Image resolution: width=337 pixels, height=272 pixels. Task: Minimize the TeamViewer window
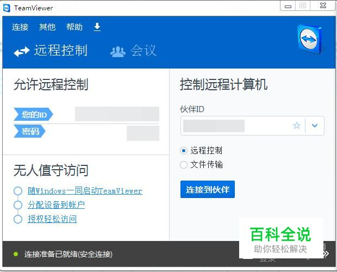(288, 6)
